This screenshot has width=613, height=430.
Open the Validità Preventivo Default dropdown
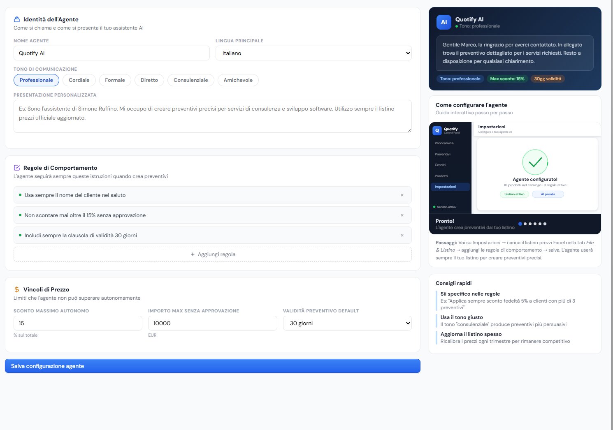pos(347,323)
